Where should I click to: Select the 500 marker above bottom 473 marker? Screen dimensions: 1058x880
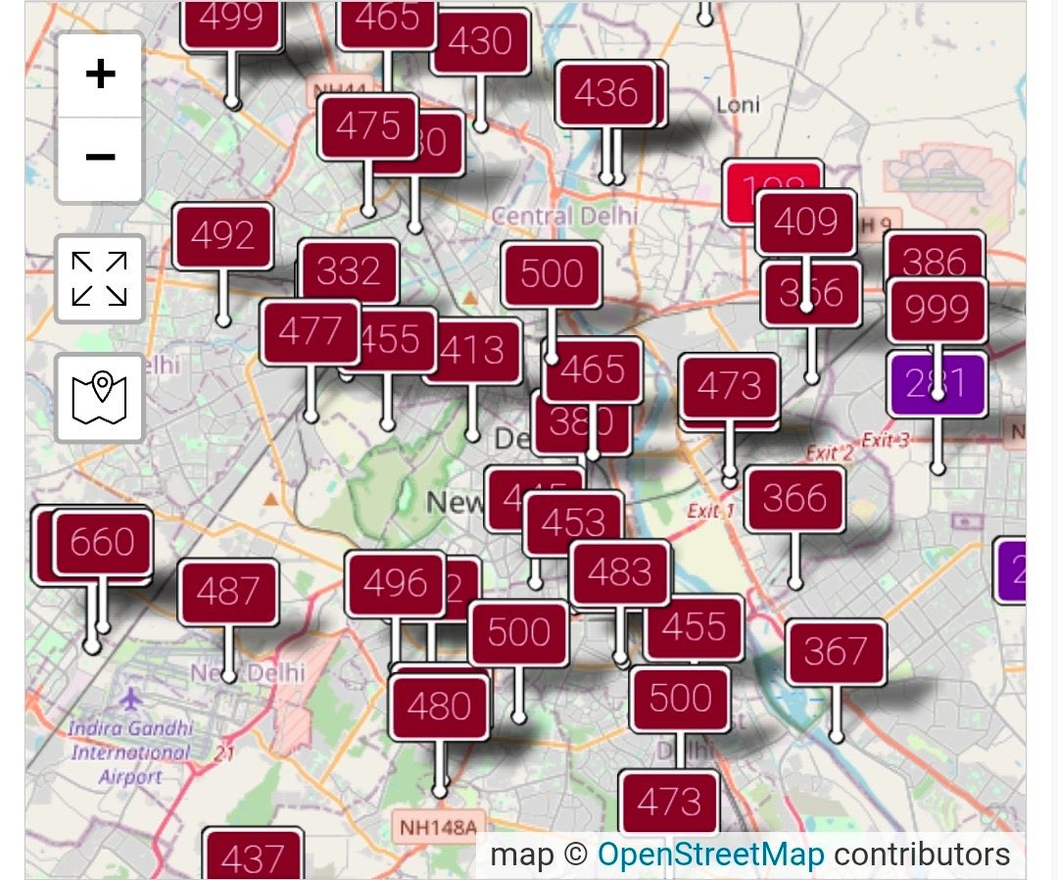pos(680,699)
